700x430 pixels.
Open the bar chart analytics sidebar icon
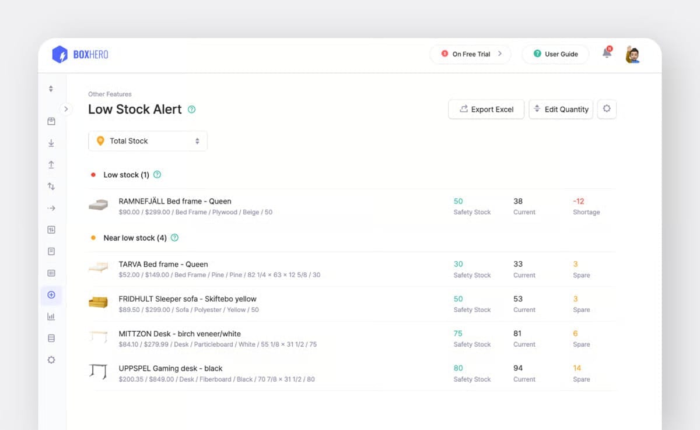pyautogui.click(x=51, y=316)
